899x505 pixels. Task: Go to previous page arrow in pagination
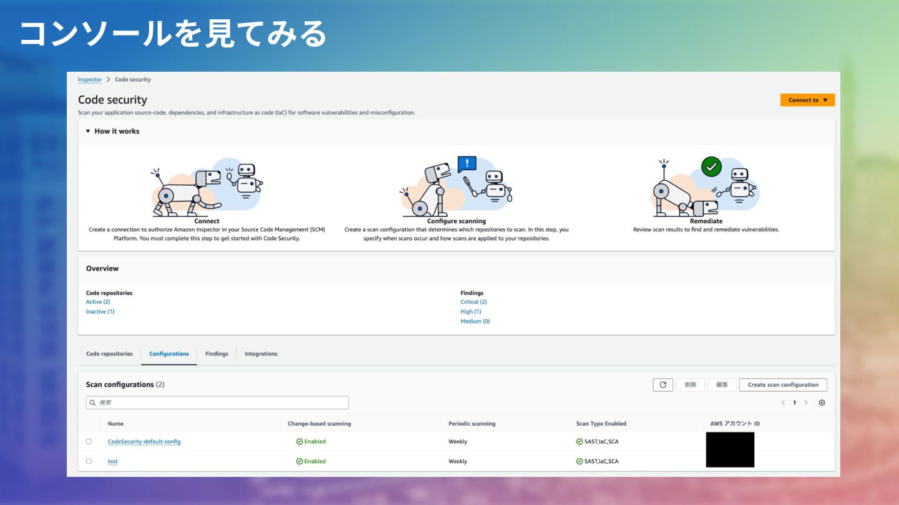click(784, 403)
